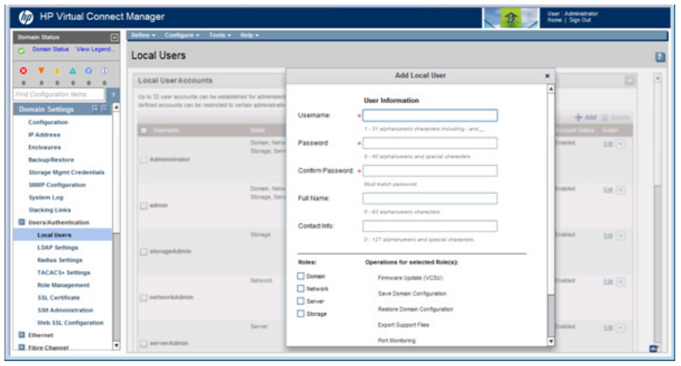Click Edit for the storageAdmin row
681x366 pixels.
[608, 236]
